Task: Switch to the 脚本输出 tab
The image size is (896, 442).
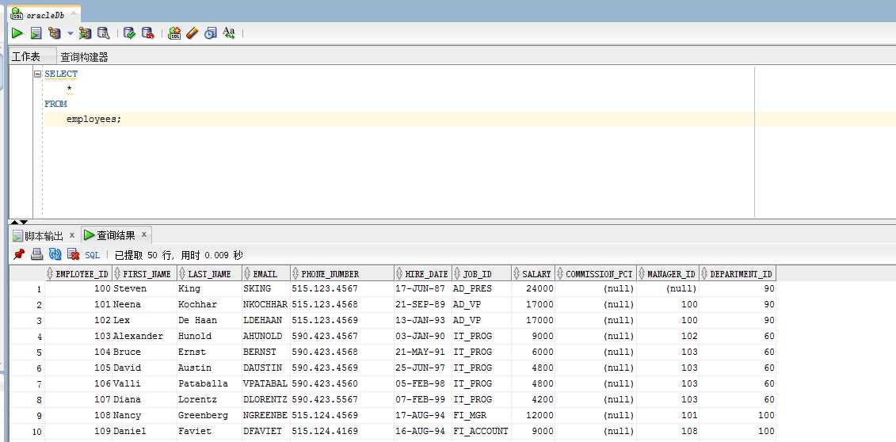Action: point(44,235)
